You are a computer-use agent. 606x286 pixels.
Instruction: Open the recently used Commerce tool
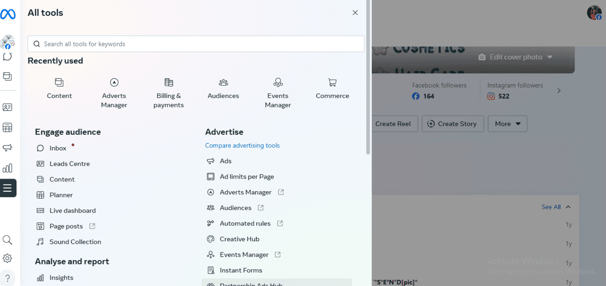(332, 89)
